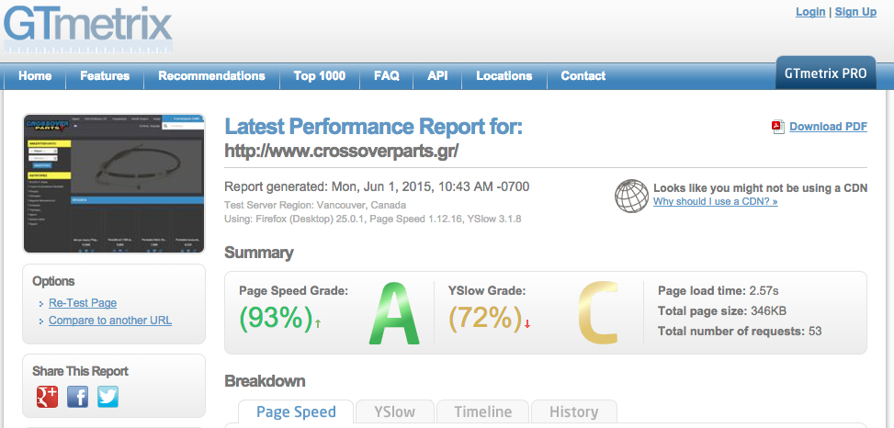Click the PDF file icon
Image resolution: width=894 pixels, height=428 pixels.
(x=778, y=127)
